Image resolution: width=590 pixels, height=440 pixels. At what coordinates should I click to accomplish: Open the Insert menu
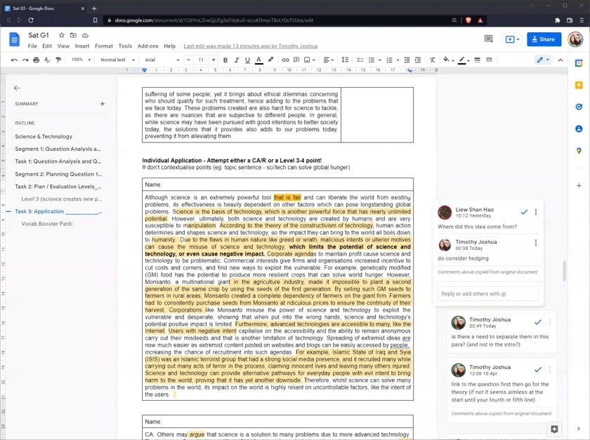(x=82, y=46)
